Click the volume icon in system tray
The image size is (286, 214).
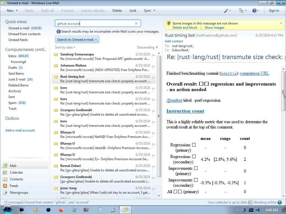click(x=258, y=210)
